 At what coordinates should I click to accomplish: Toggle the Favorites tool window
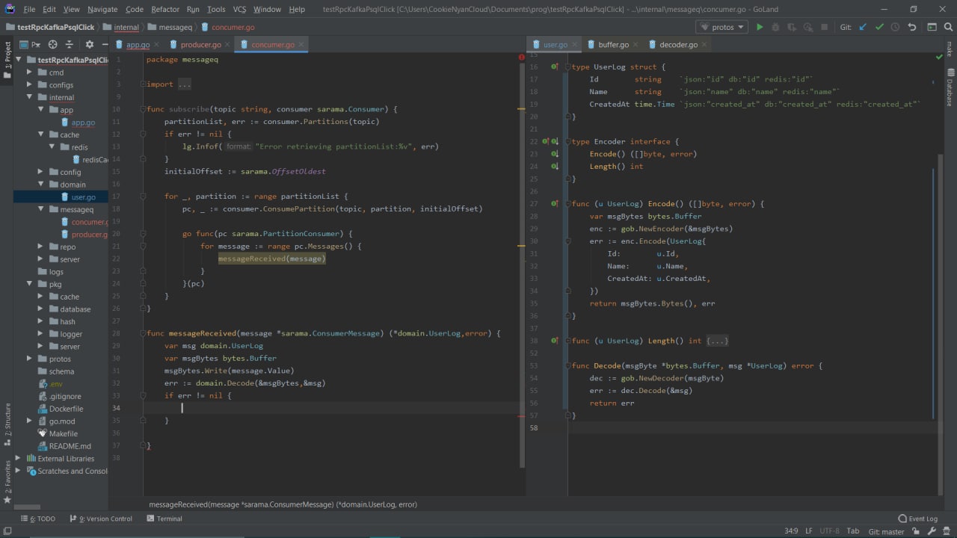click(x=7, y=478)
